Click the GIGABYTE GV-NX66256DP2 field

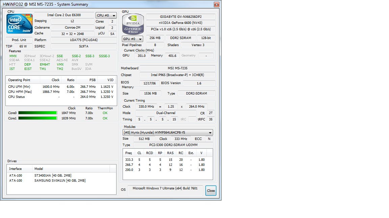[x=181, y=16]
